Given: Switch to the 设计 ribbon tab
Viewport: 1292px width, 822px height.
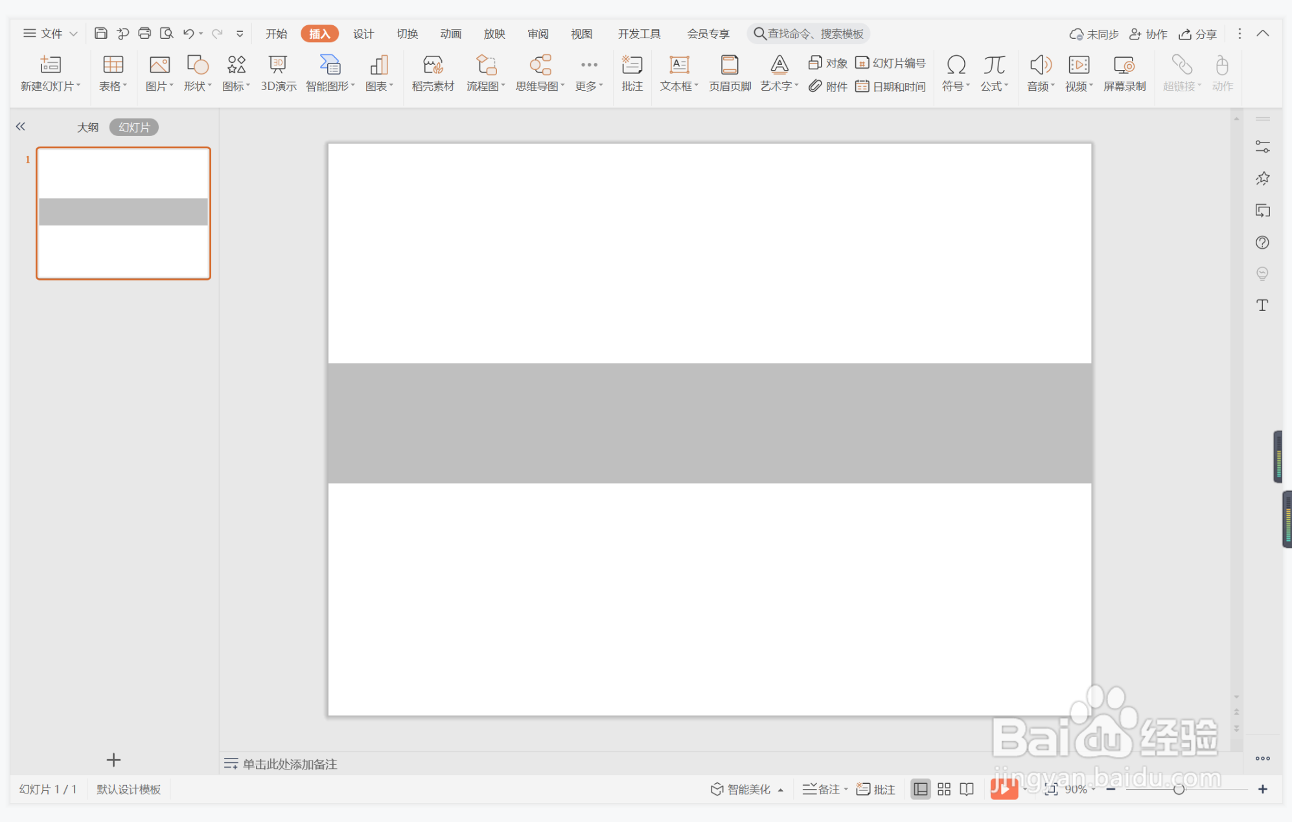Looking at the screenshot, I should 363,34.
